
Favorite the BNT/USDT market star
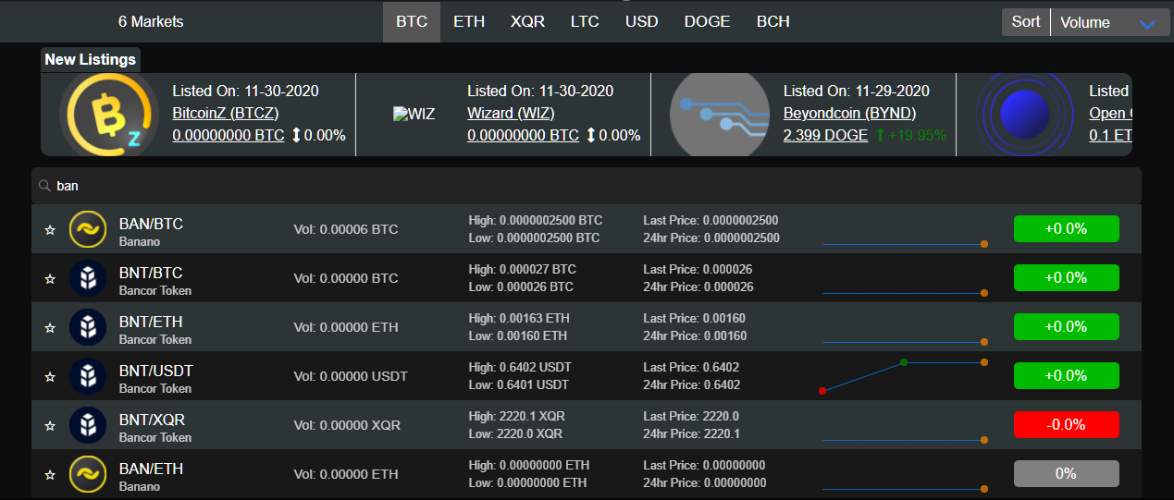[50, 376]
